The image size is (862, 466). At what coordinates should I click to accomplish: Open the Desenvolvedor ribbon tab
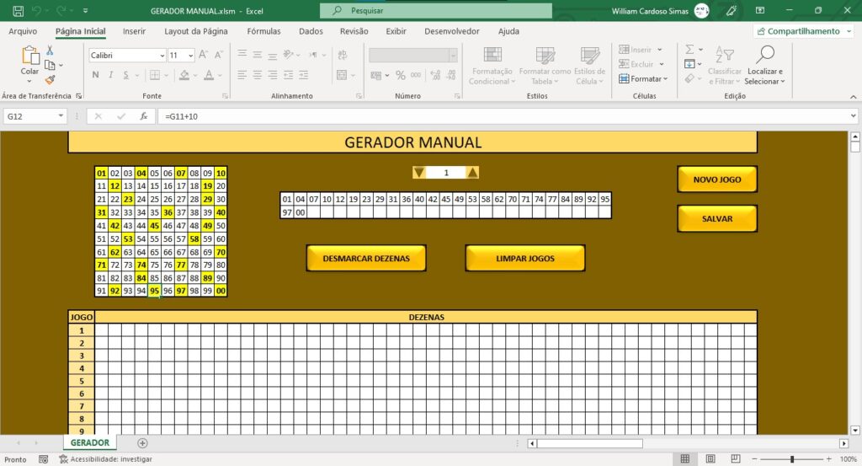[452, 31]
